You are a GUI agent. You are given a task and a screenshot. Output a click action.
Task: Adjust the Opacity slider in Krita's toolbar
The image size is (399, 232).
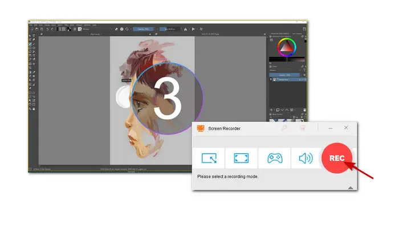click(143, 29)
